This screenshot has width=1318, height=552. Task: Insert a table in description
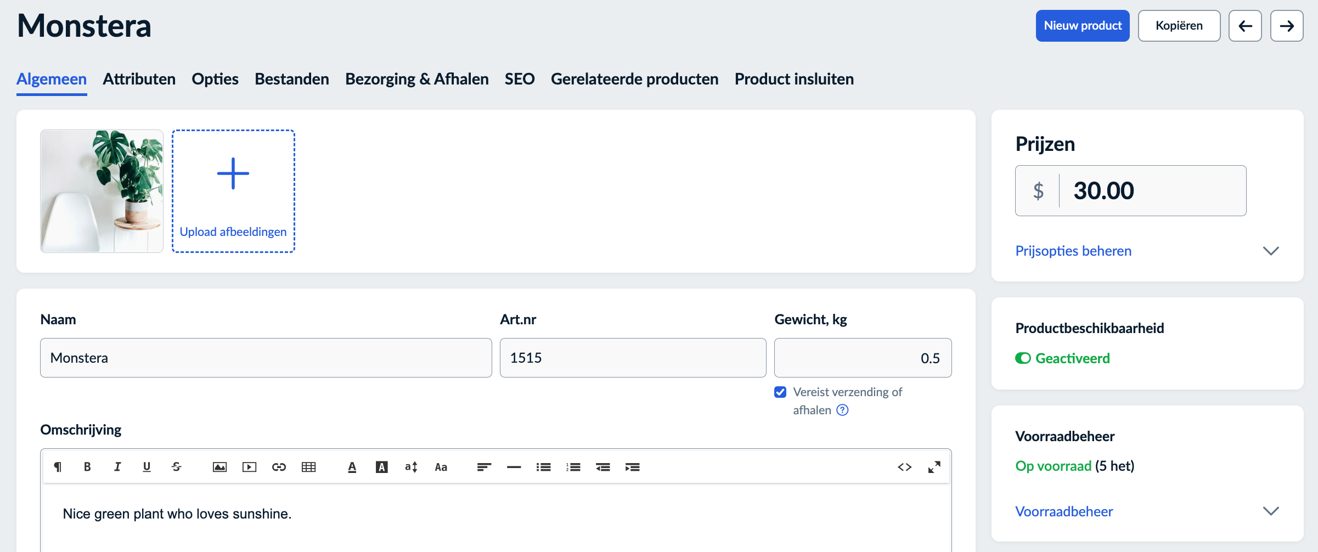pyautogui.click(x=308, y=467)
